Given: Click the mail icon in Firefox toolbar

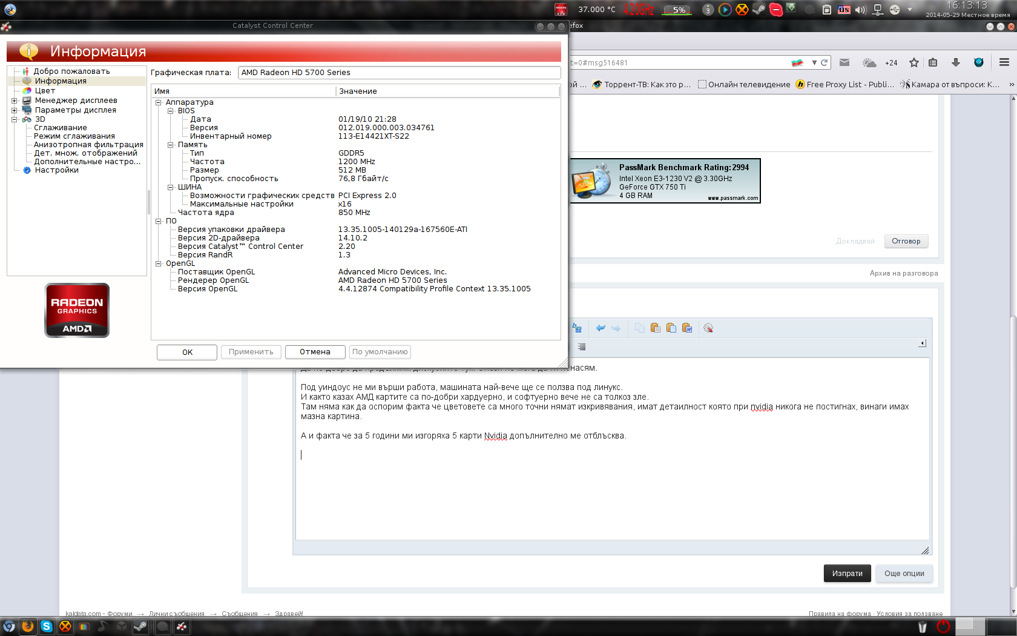Looking at the screenshot, I should tap(844, 62).
